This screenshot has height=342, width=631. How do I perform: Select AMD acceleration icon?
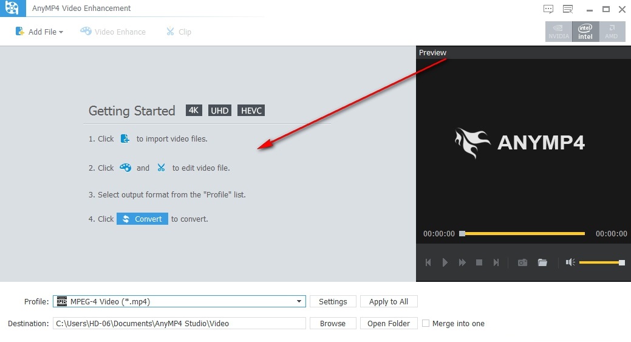click(x=612, y=32)
